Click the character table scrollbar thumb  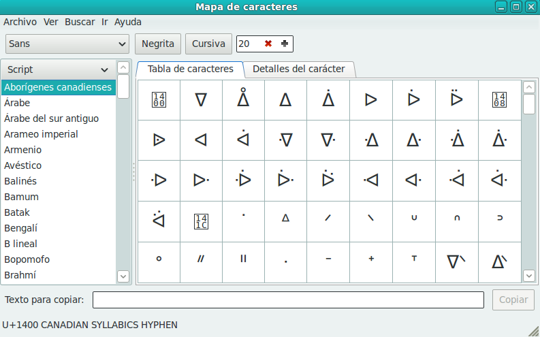point(529,104)
